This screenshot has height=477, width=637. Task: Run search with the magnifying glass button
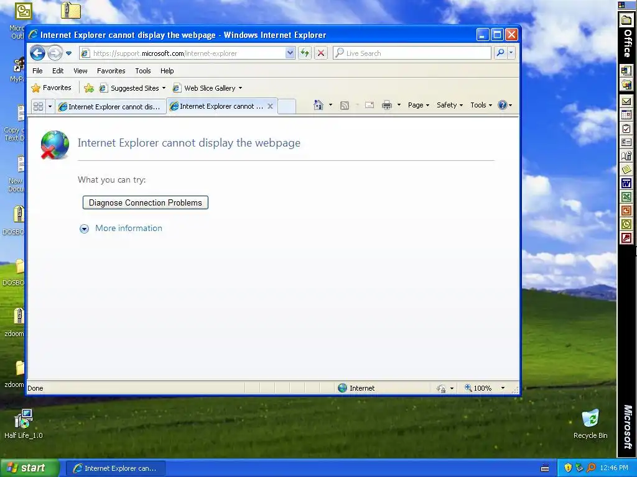coord(501,53)
